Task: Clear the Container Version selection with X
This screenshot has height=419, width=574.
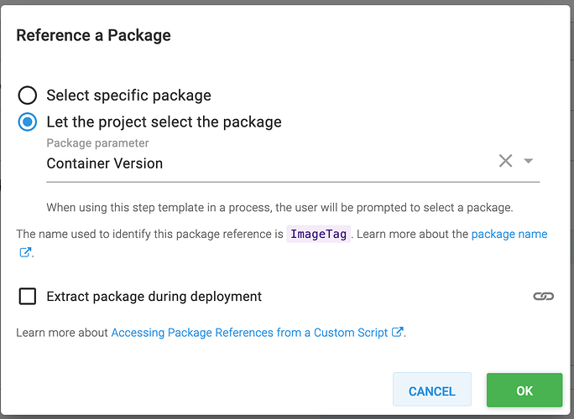Action: (505, 161)
